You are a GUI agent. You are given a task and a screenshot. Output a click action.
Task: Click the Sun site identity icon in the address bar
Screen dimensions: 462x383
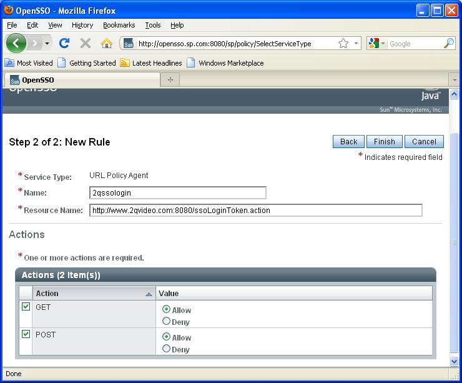tap(129, 44)
